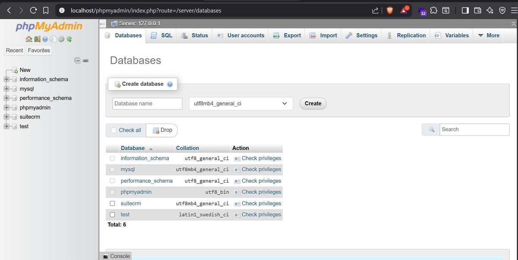Tick the Check all checkbox
The image size is (518, 260).
(114, 130)
